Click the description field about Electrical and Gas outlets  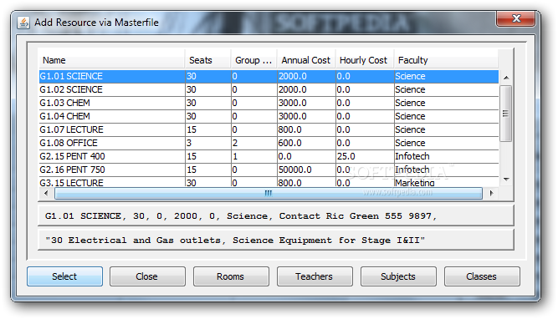pos(276,241)
